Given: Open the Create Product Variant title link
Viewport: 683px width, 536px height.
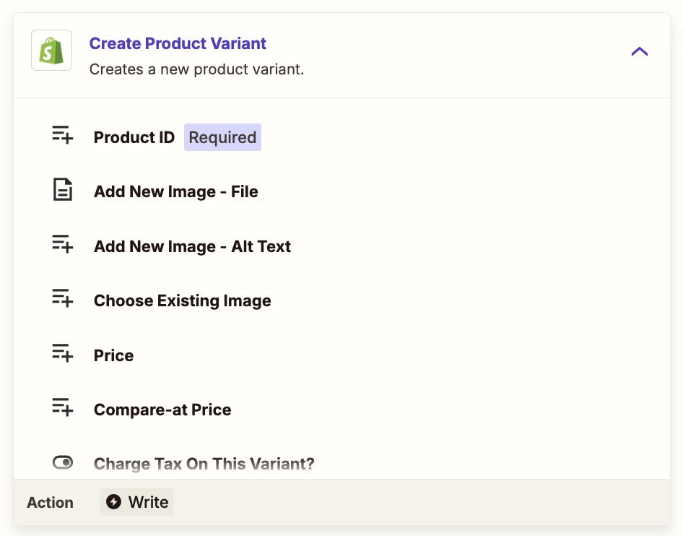Looking at the screenshot, I should point(178,43).
